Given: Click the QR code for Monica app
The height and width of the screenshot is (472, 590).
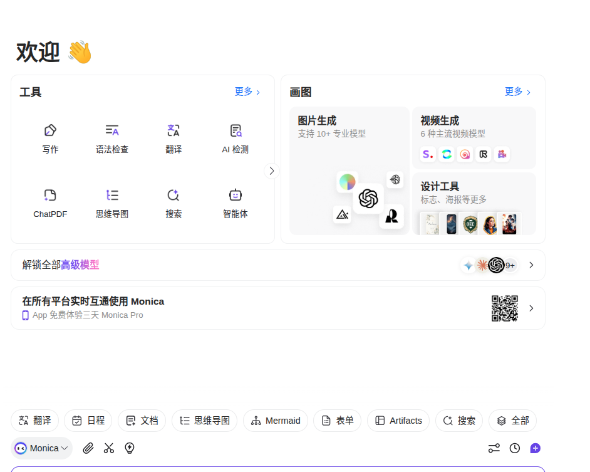Looking at the screenshot, I should (x=505, y=308).
